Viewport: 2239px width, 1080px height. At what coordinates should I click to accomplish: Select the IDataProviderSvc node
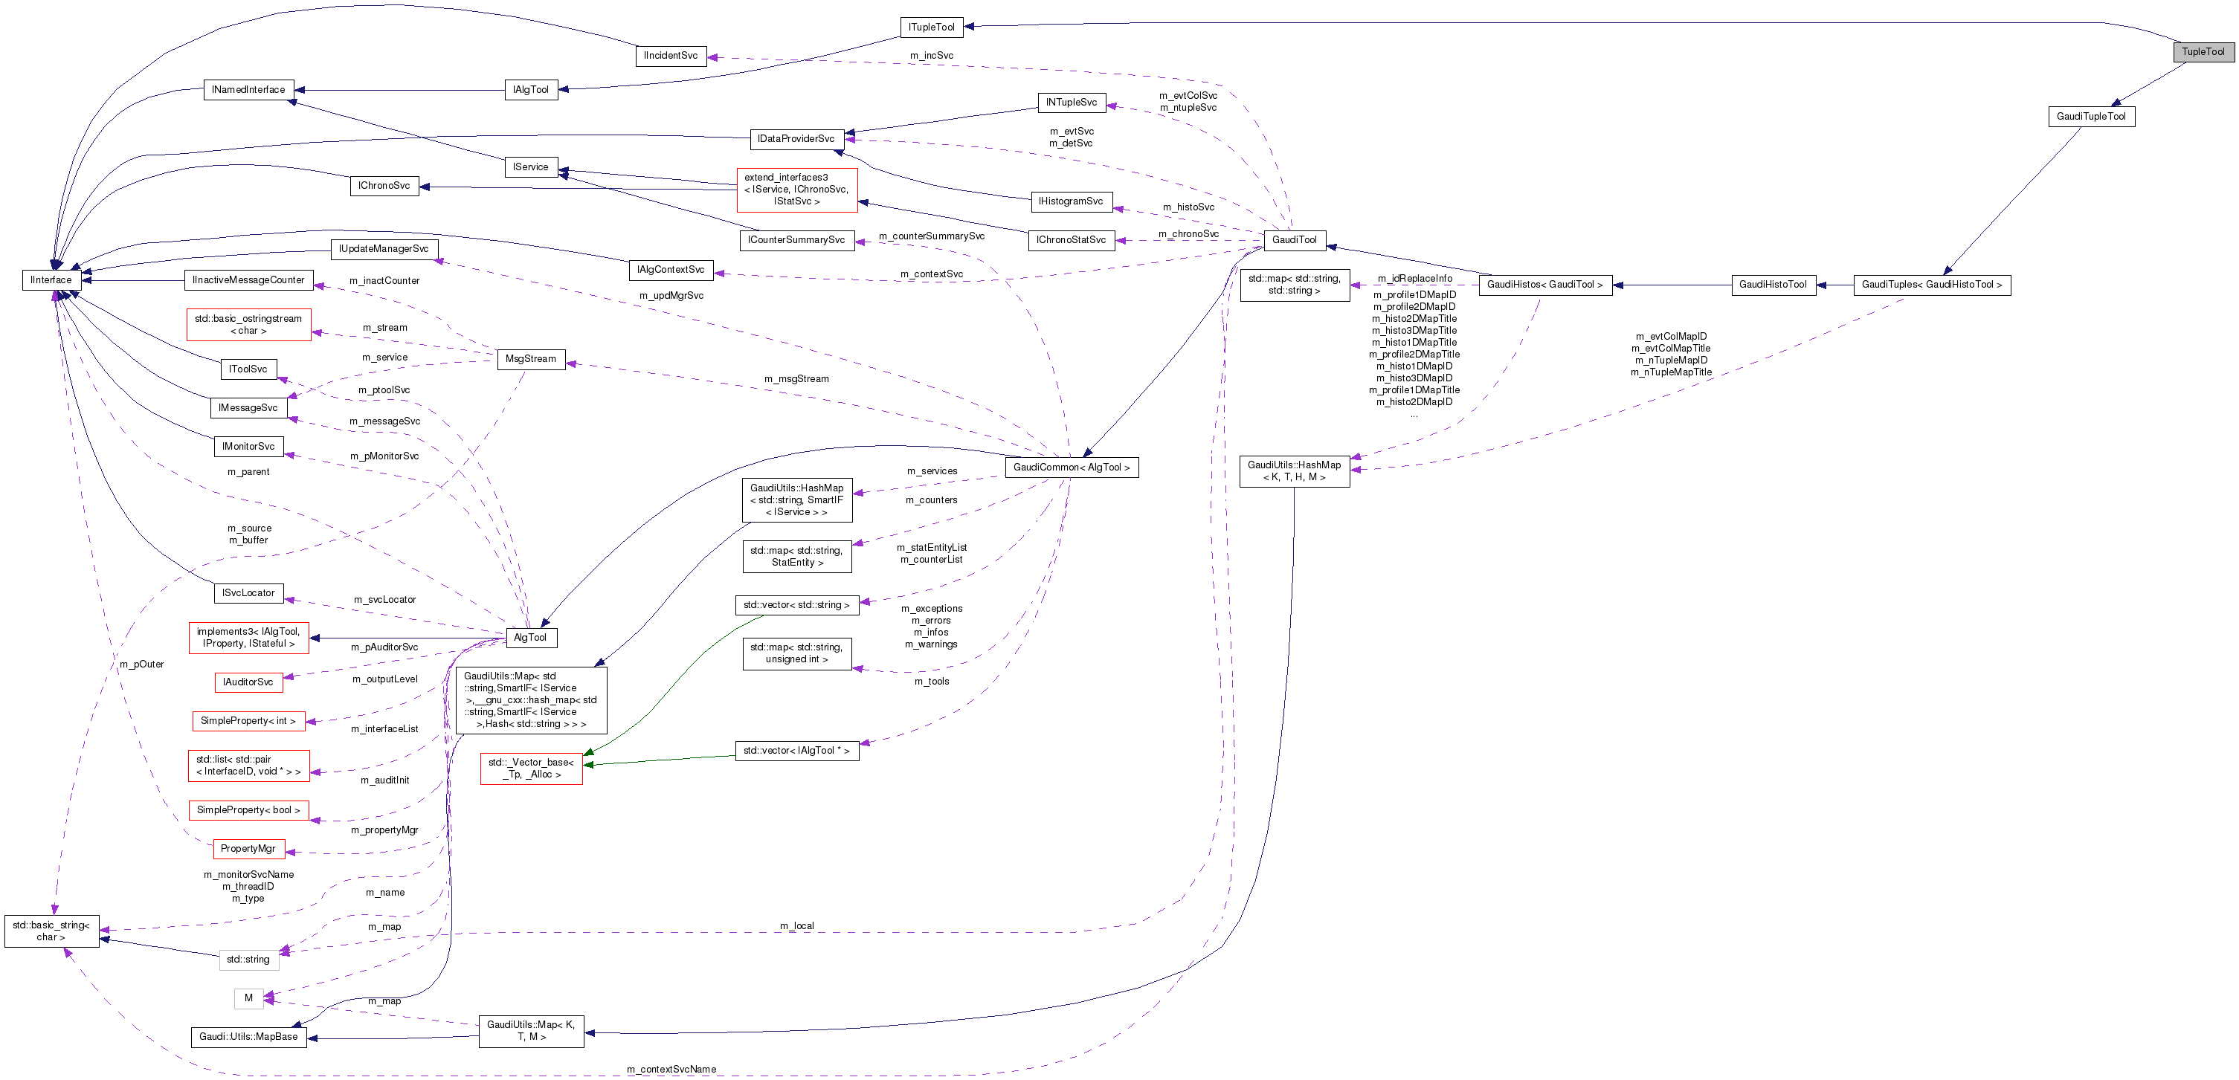(x=796, y=138)
